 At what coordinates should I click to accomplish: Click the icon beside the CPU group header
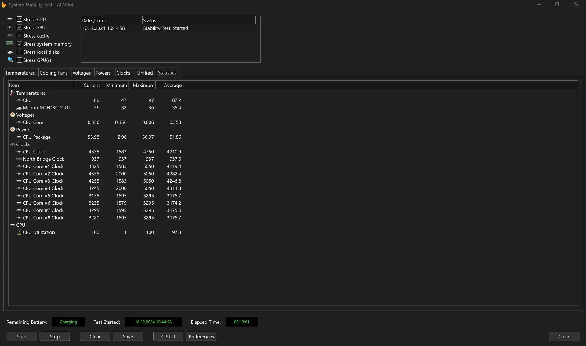[13, 224]
